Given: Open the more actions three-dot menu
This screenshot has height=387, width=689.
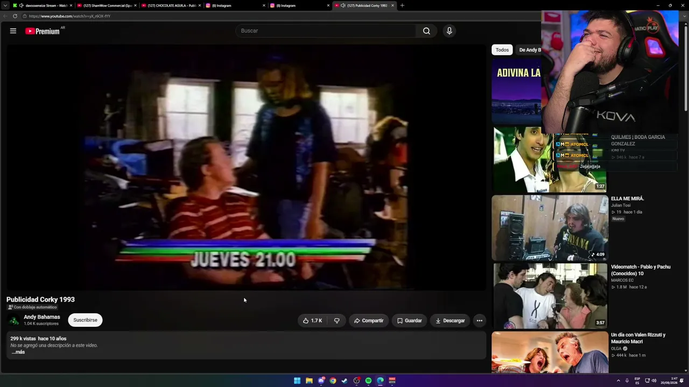Looking at the screenshot, I should point(479,320).
